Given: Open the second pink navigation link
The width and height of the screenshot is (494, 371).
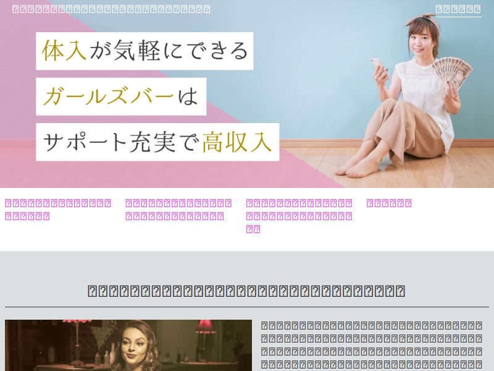Looking at the screenshot, I should point(178,209).
